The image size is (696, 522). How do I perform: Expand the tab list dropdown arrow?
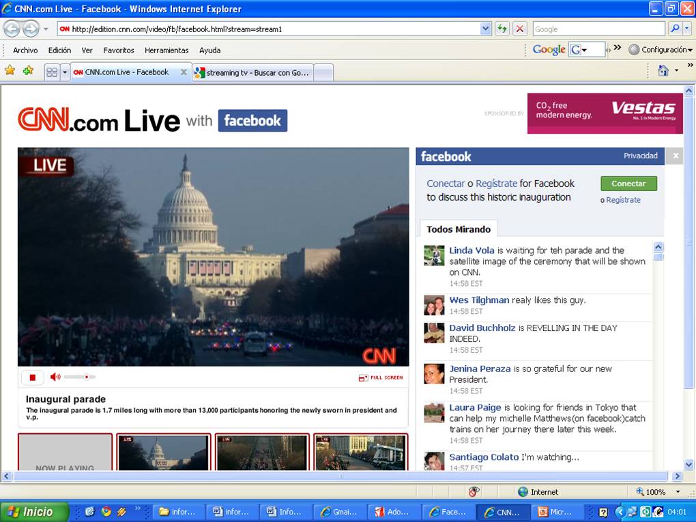65,72
